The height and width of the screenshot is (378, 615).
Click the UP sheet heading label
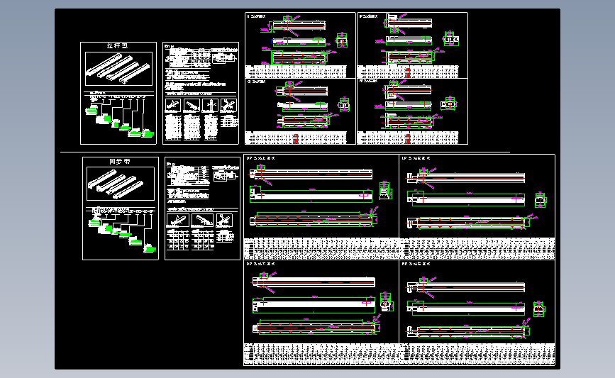click(260, 158)
